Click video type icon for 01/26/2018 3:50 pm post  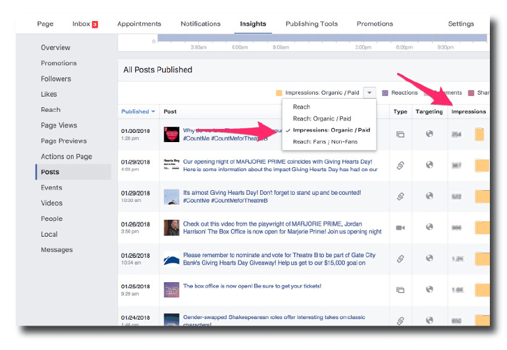(400, 228)
